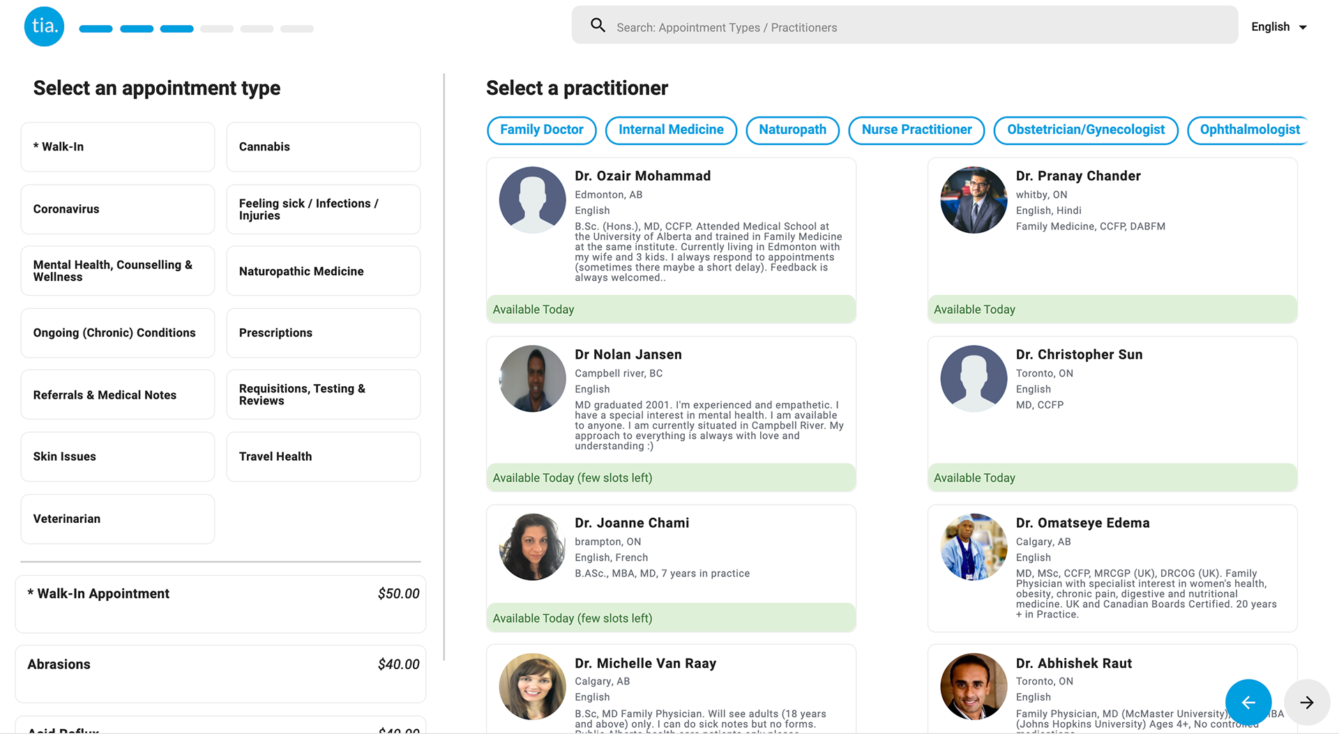Click the third progress step indicator
This screenshot has width=1339, height=734.
click(176, 29)
